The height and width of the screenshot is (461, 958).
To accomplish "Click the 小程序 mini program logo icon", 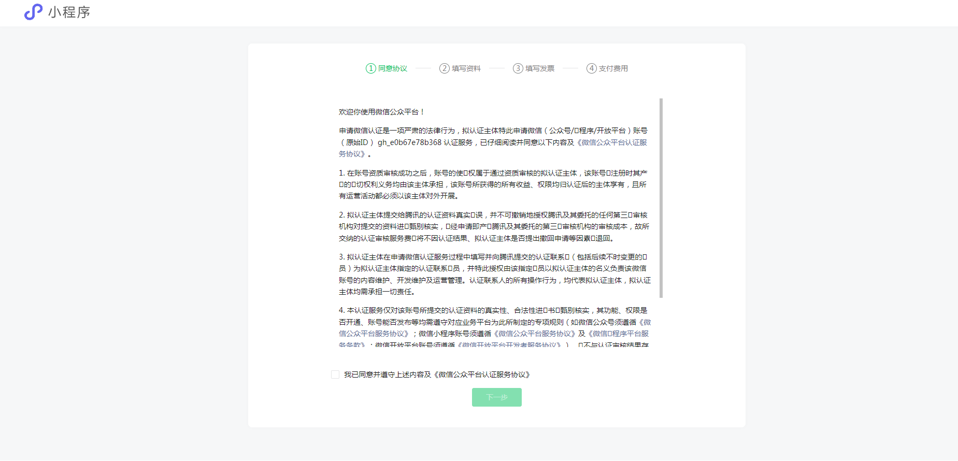I will [33, 12].
